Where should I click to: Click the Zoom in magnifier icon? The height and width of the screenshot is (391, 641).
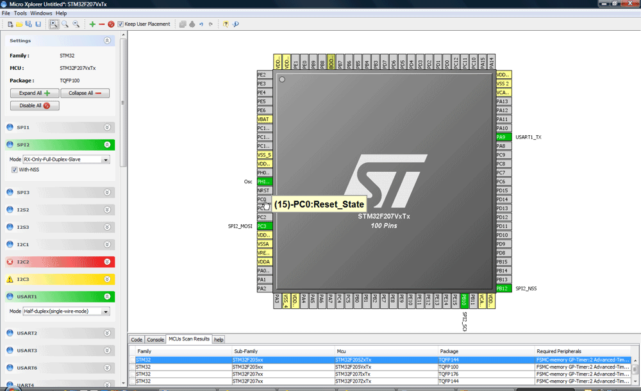[x=65, y=24]
